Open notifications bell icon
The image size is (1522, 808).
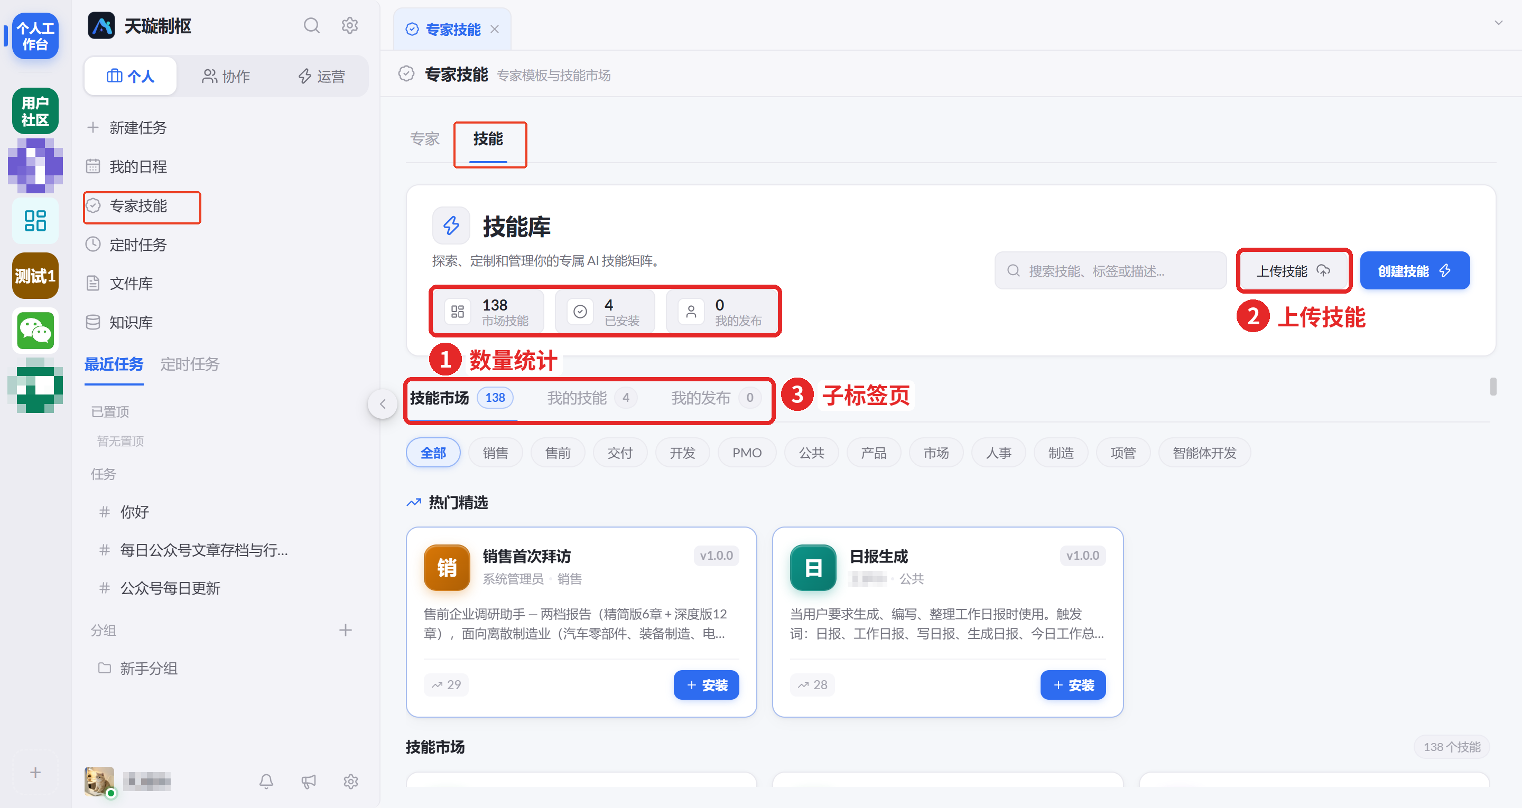click(x=266, y=782)
